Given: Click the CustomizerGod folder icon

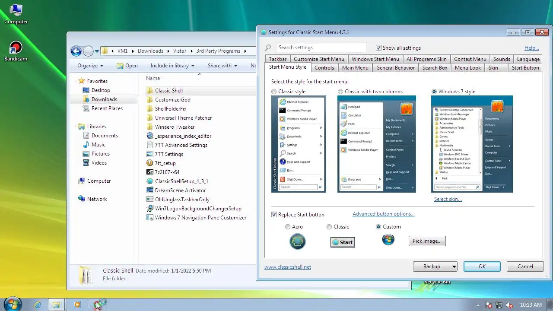Looking at the screenshot, I should pyautogui.click(x=150, y=99).
